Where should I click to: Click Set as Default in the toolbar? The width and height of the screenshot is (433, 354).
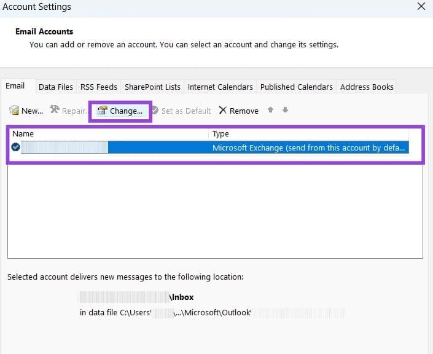coord(181,111)
